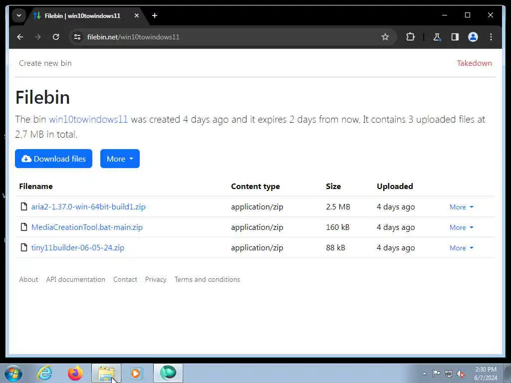This screenshot has height=383, width=511.
Task: Open the Windows Start button
Action: (13, 373)
